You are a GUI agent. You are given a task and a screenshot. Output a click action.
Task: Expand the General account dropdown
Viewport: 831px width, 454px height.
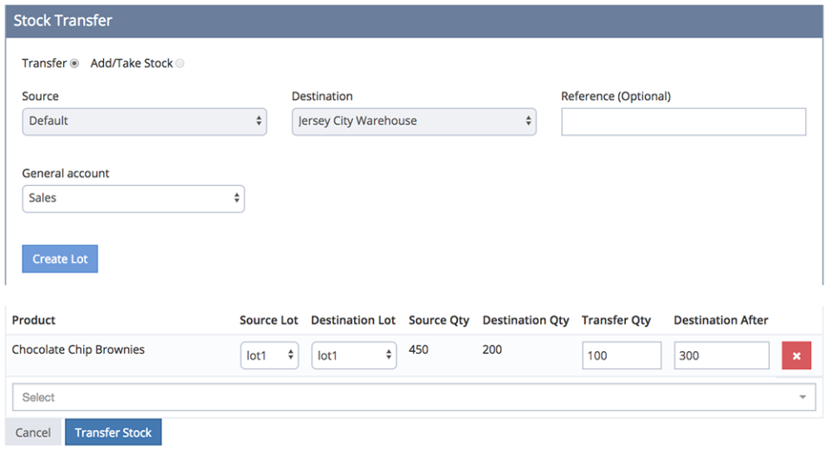[133, 198]
